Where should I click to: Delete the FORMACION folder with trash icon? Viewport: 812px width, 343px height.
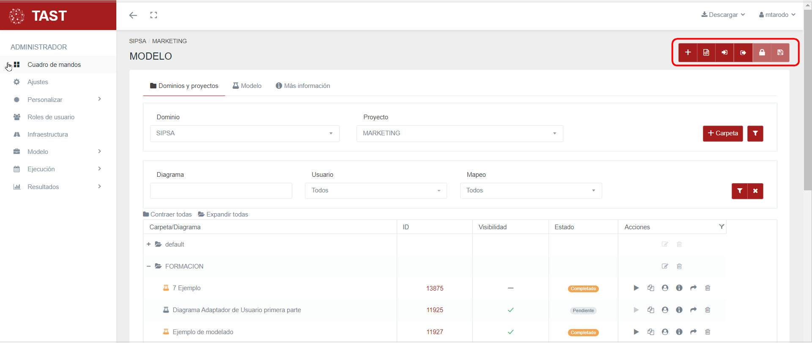(679, 266)
